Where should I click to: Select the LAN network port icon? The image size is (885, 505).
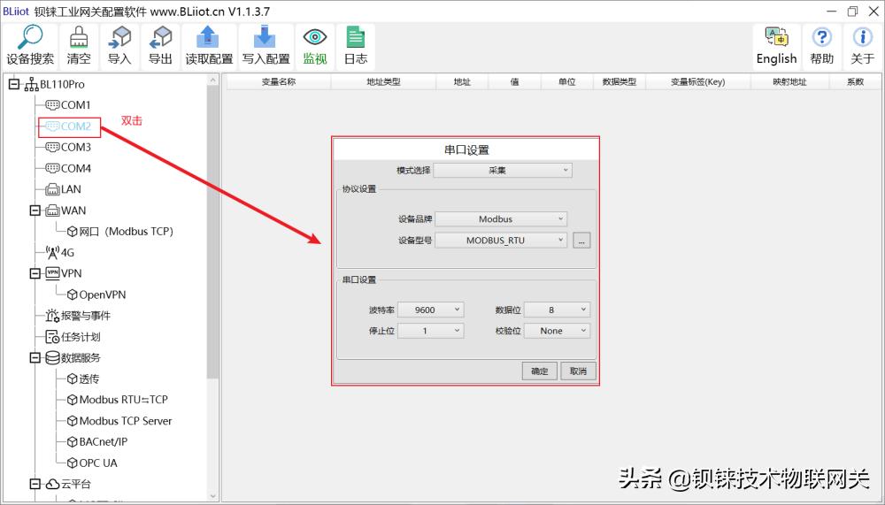point(52,189)
